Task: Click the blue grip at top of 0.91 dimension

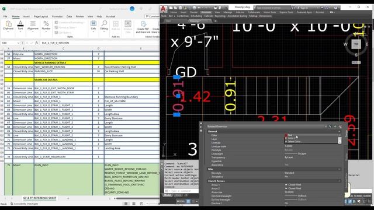Action: 176,77
